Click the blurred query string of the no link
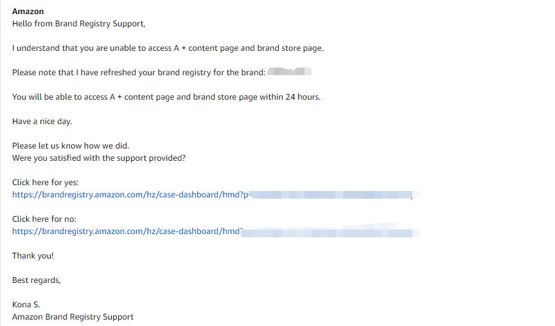The height and width of the screenshot is (326, 555). [330, 232]
